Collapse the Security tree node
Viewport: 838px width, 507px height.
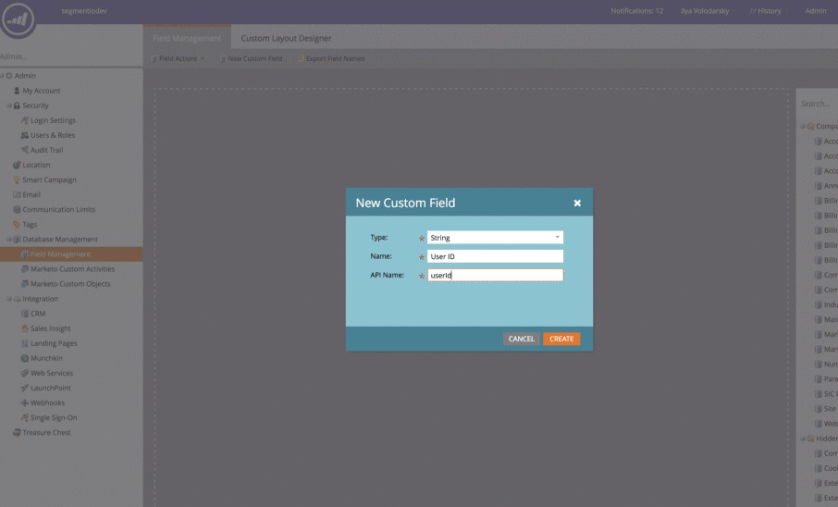point(8,105)
